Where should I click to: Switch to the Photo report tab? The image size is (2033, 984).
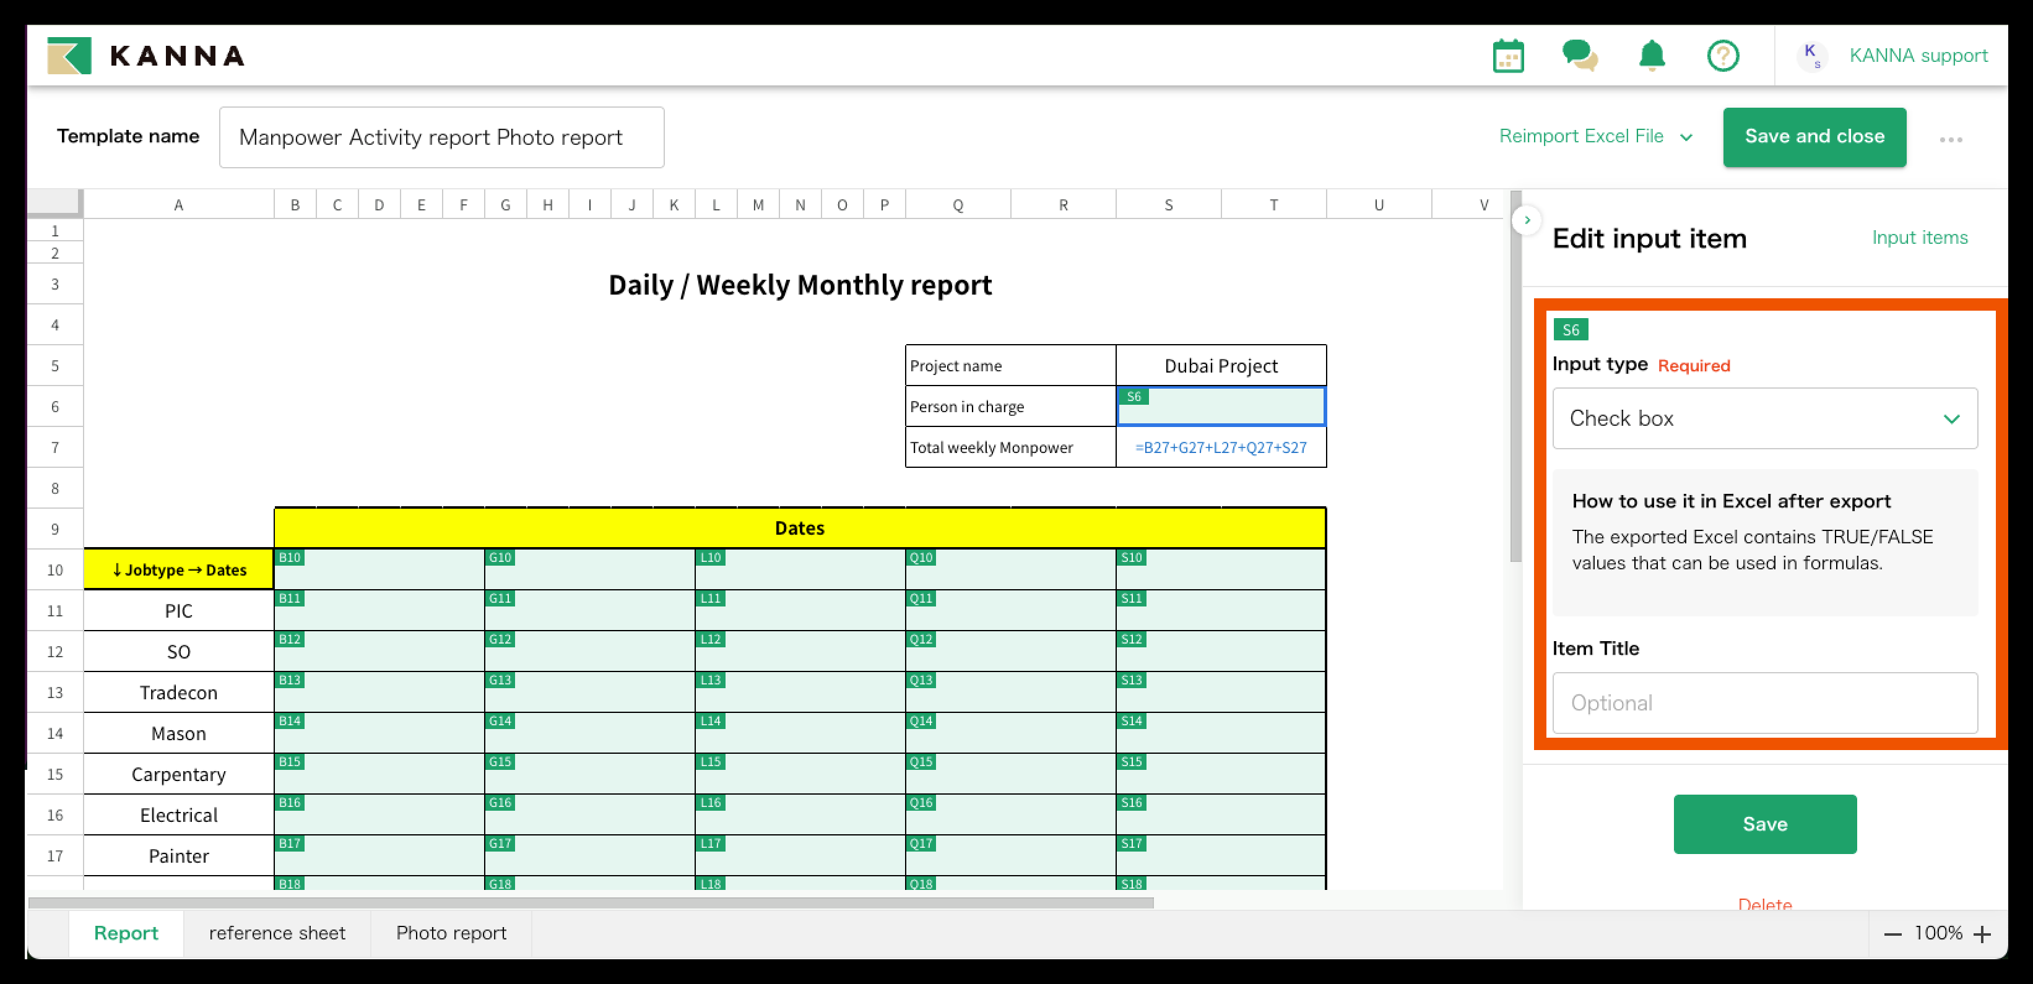tap(451, 933)
